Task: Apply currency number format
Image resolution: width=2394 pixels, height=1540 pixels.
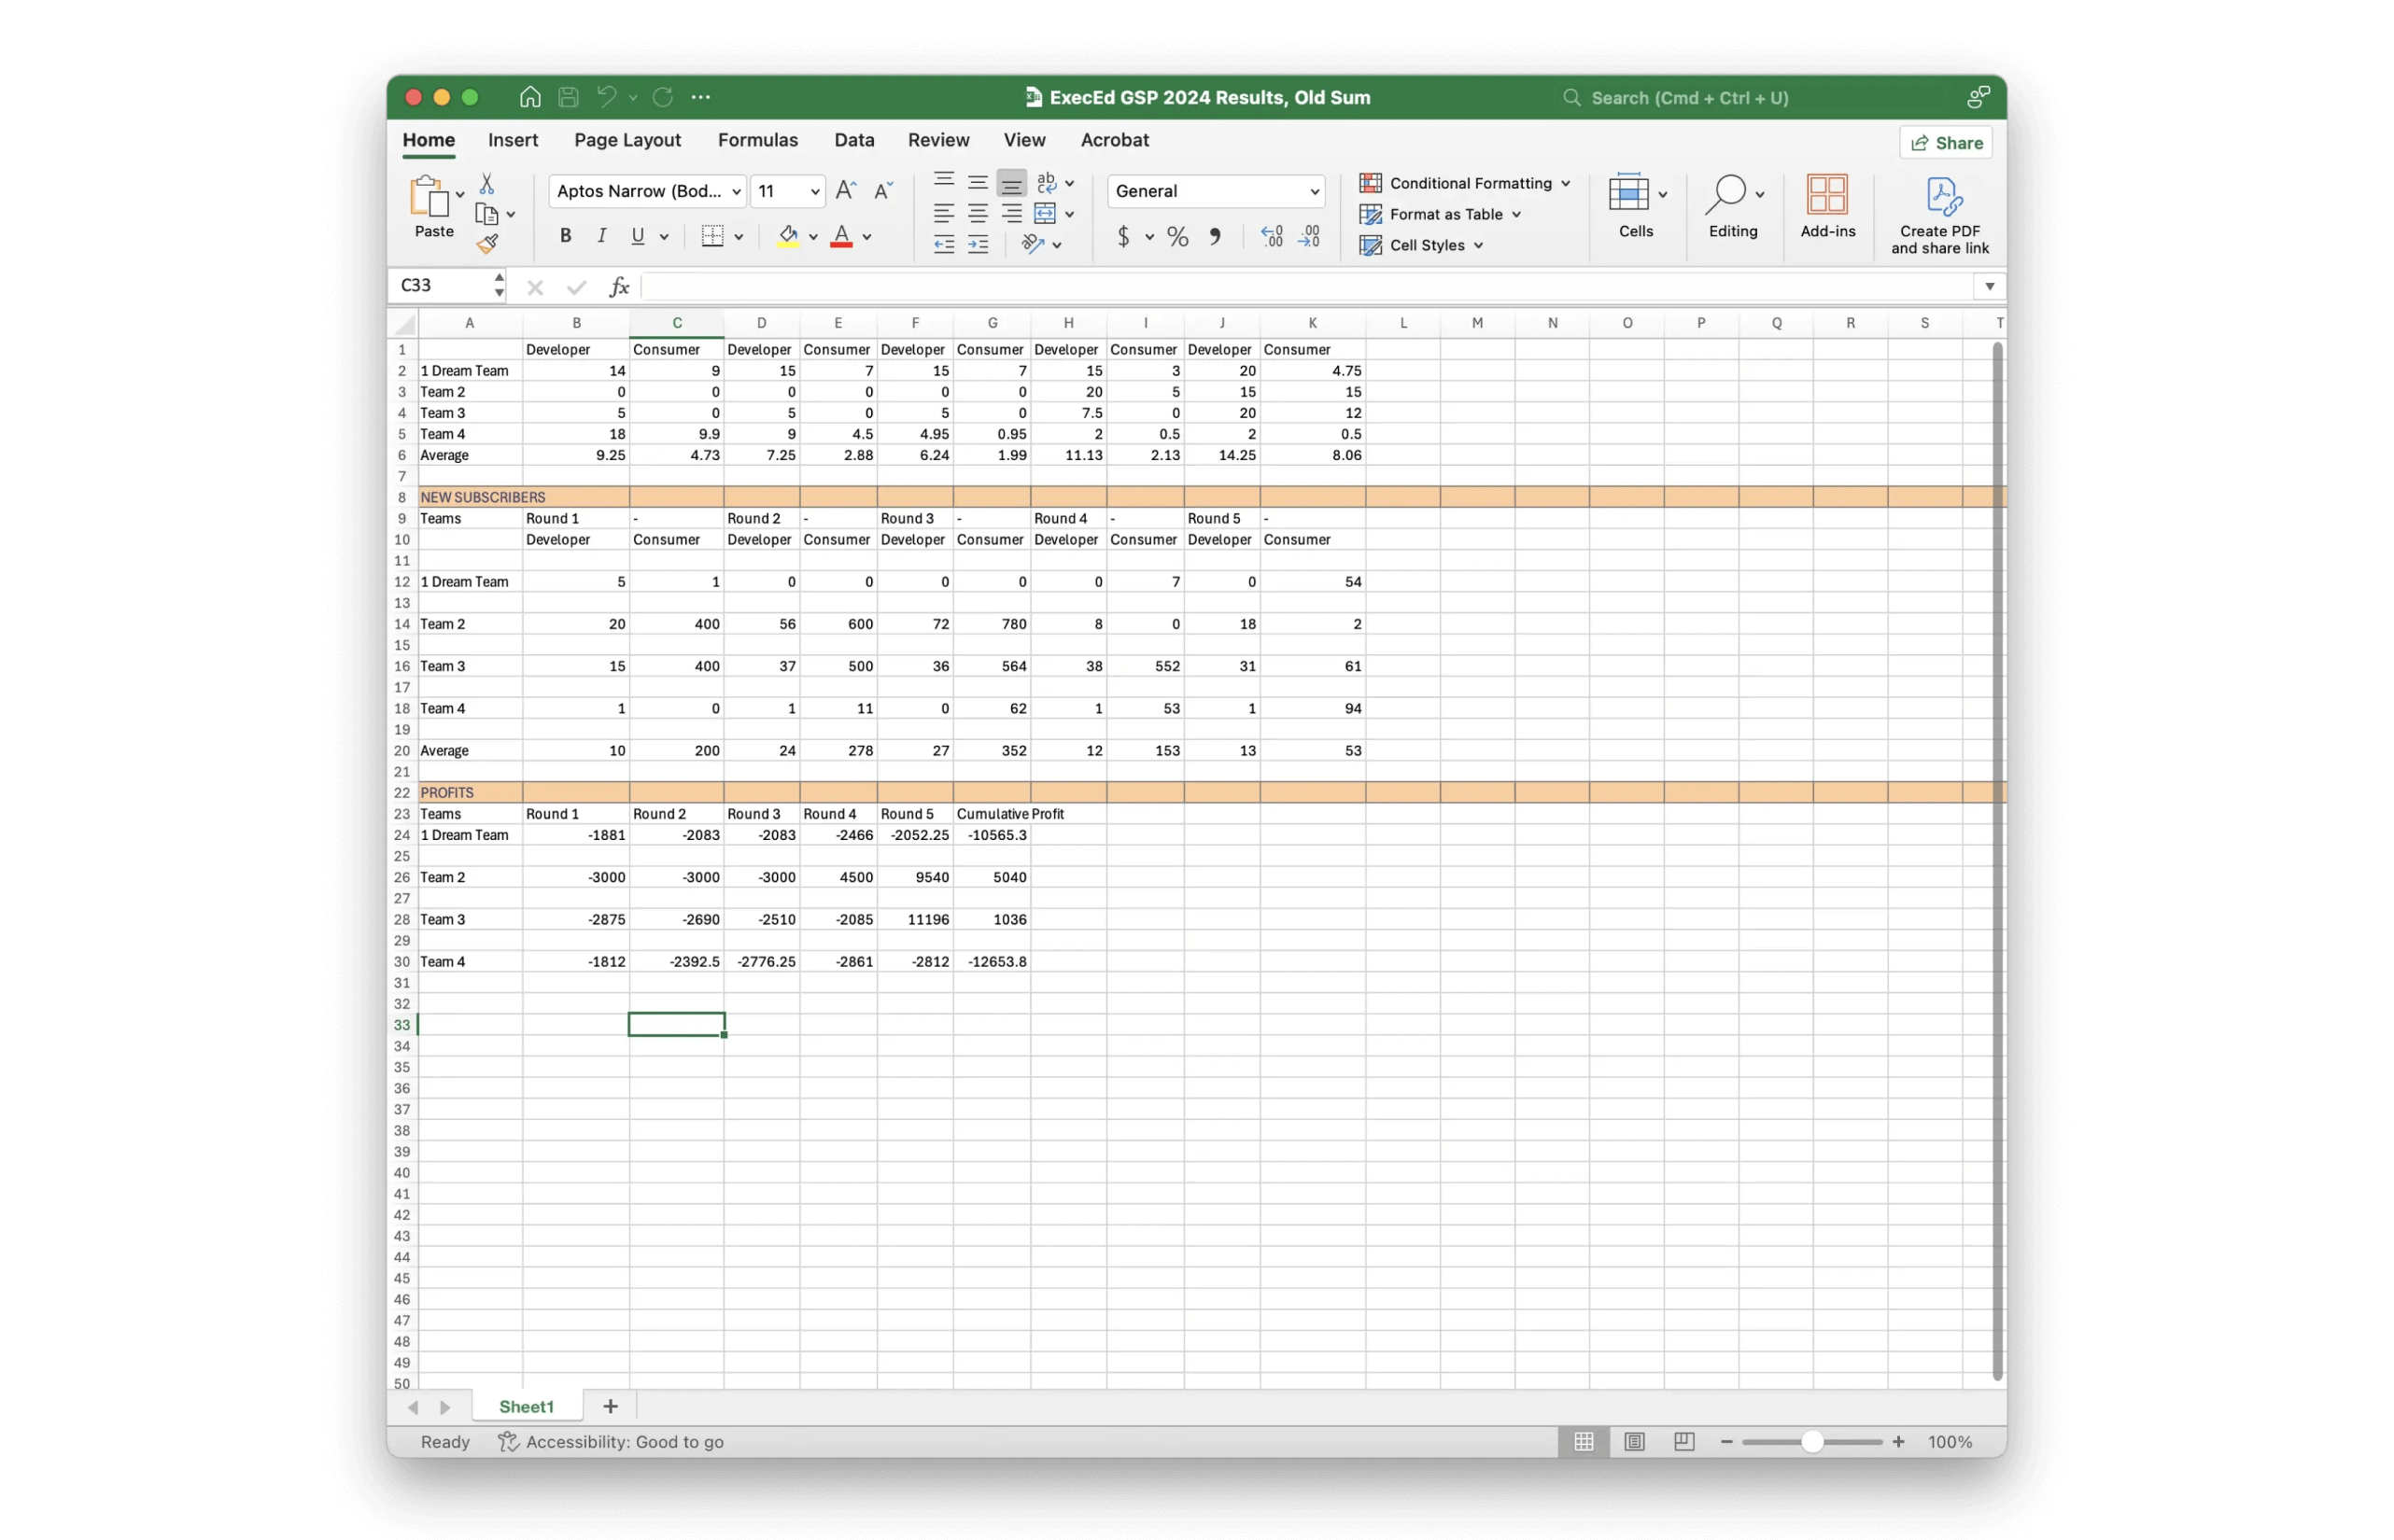Action: click(1124, 237)
